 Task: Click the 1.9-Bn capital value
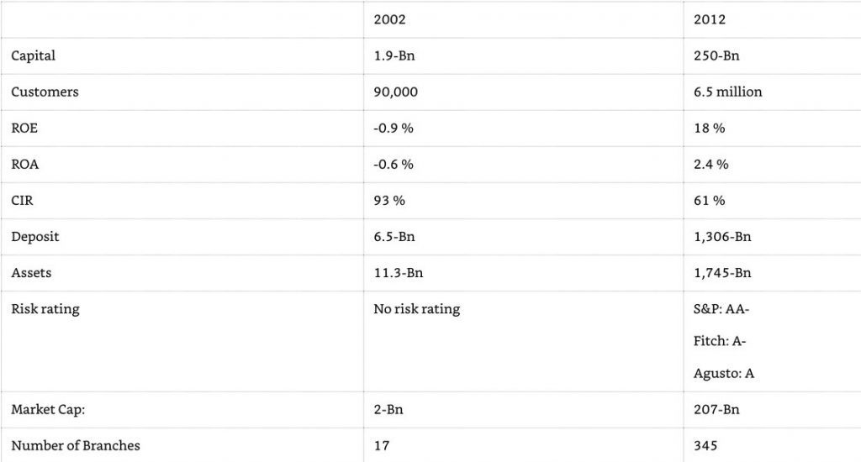tap(394, 56)
